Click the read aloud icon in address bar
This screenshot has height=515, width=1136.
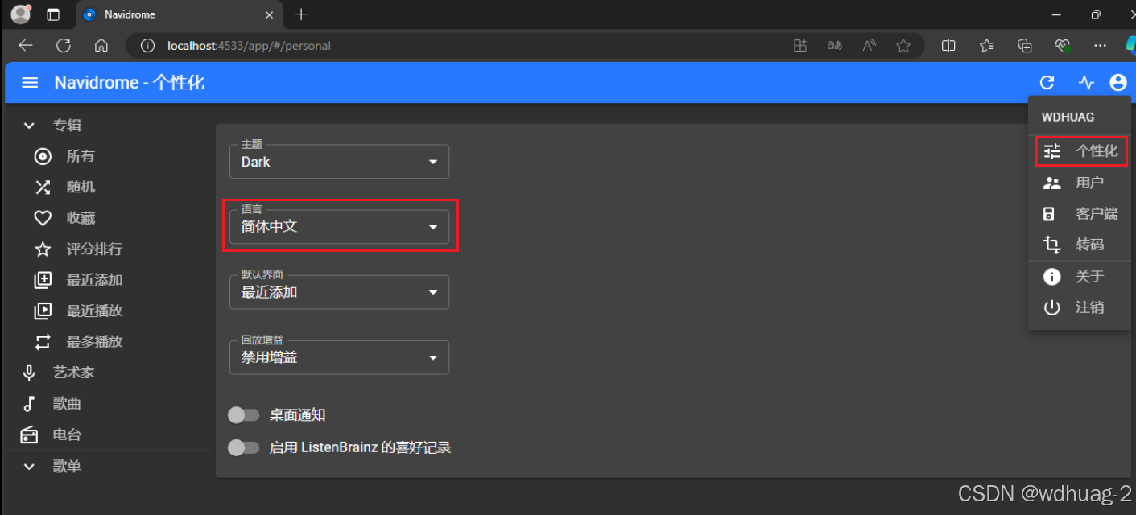tap(869, 46)
